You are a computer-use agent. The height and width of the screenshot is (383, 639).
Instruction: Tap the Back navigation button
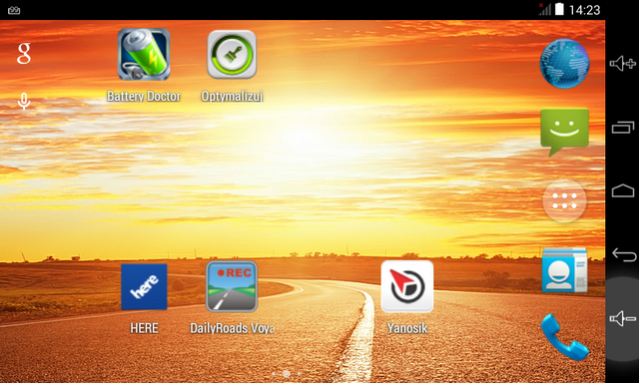click(x=624, y=254)
